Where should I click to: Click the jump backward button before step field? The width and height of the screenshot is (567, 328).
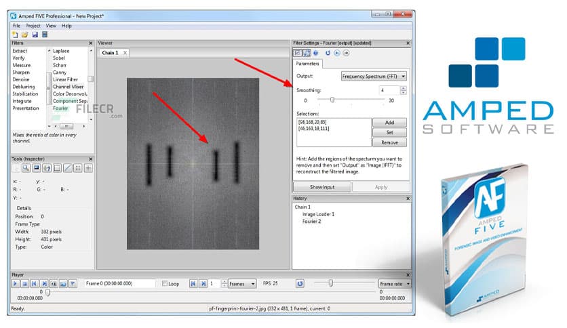(x=193, y=283)
